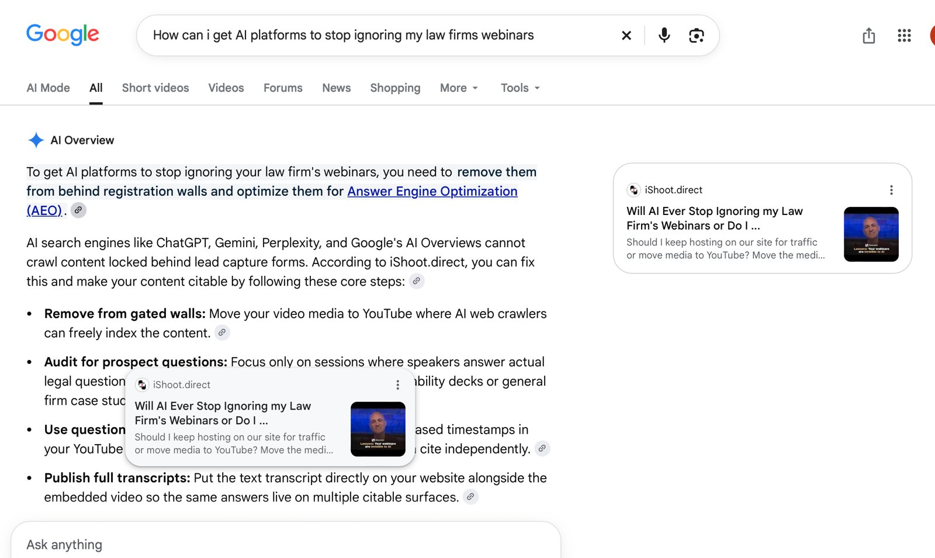Click the Google logo
The width and height of the screenshot is (935, 558).
pos(63,34)
